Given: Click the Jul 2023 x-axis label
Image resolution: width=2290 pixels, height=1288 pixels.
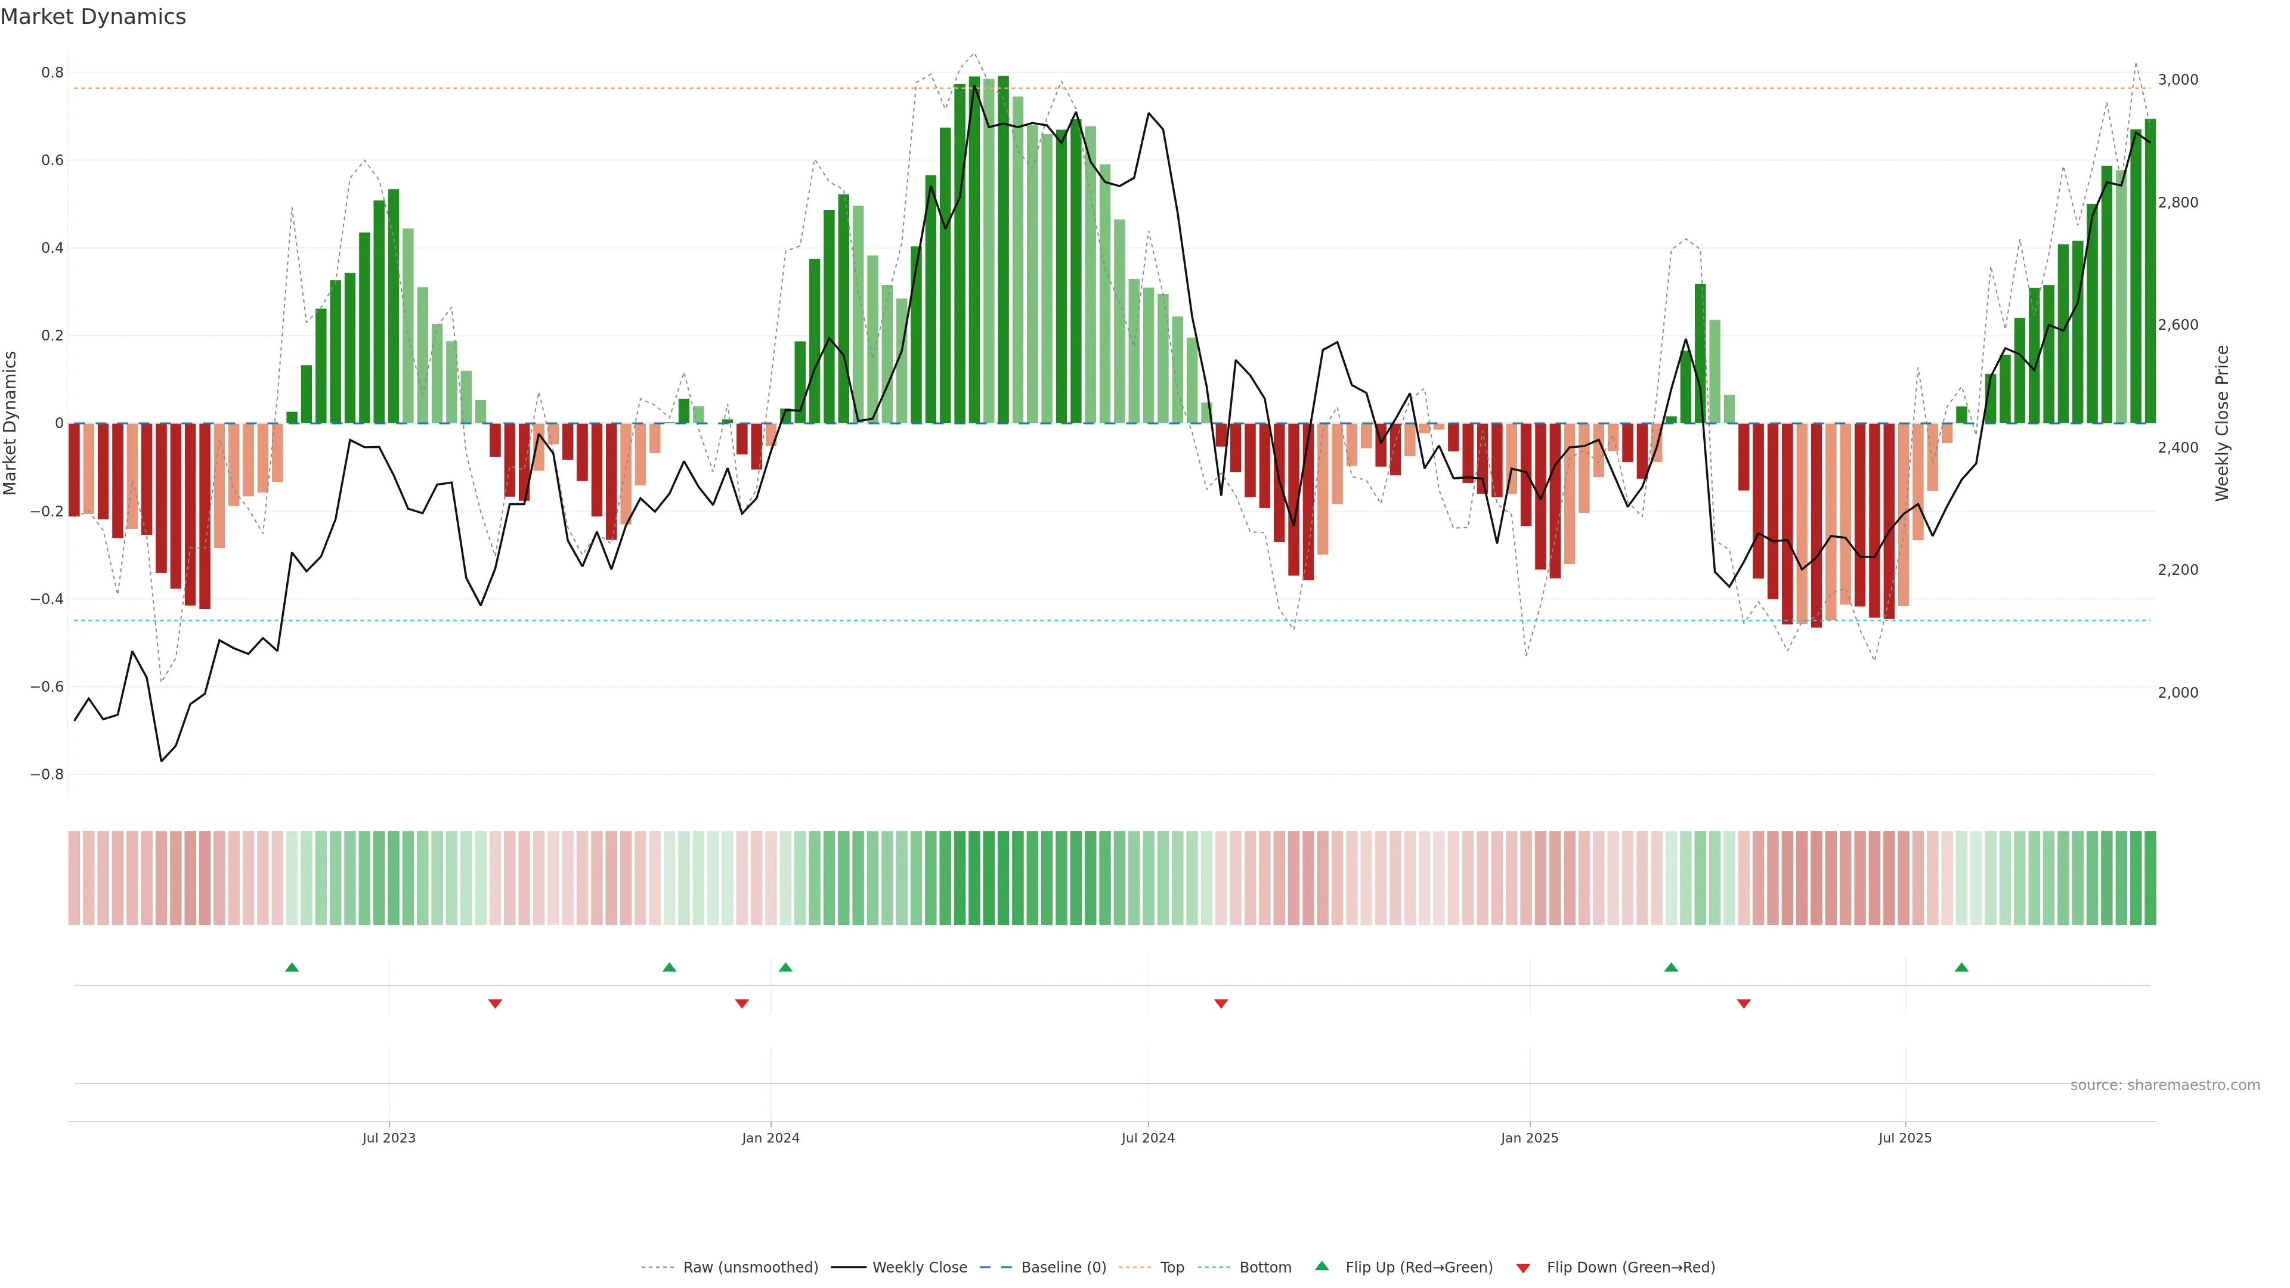Looking at the screenshot, I should pyautogui.click(x=388, y=1138).
